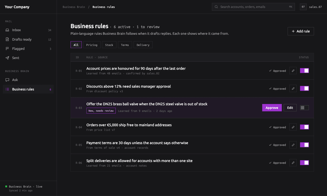Click the "From discount policy v3" source text
The width and height of the screenshot is (327, 196).
[x=104, y=91]
